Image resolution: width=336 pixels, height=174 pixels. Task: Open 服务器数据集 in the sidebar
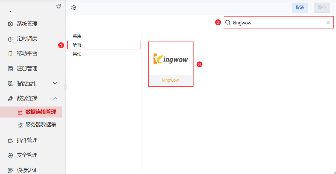41,125
